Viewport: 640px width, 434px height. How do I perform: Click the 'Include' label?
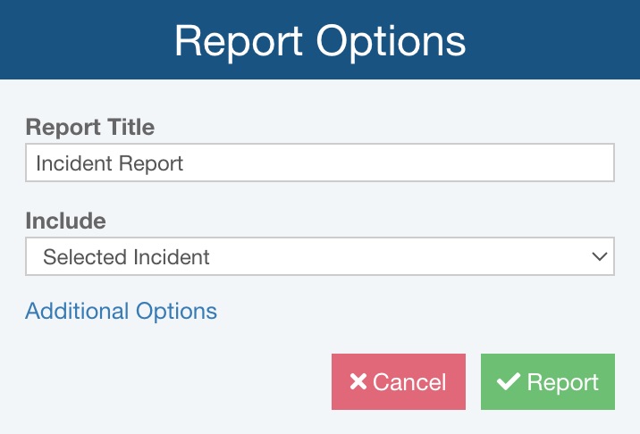click(x=65, y=221)
